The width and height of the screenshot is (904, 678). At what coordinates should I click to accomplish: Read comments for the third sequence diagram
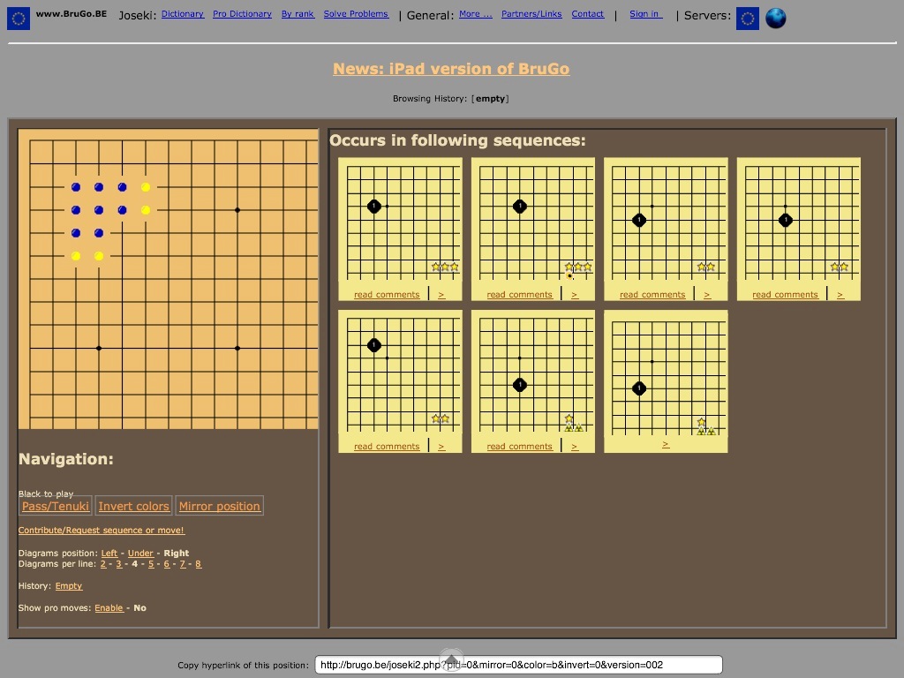652,295
